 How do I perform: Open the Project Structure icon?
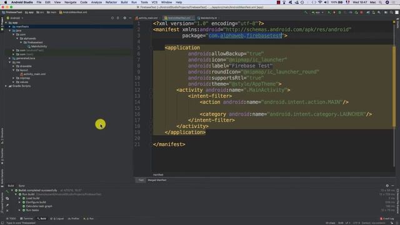(386, 12)
